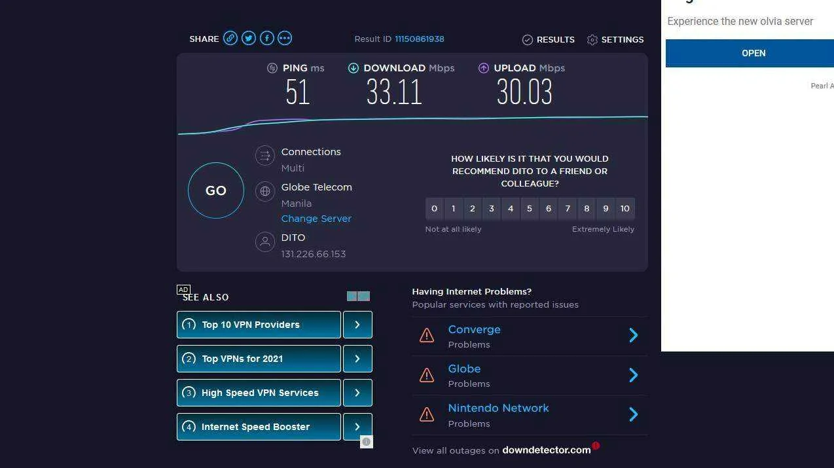Rate recommendation score 9
This screenshot has width=834, height=468.
(x=606, y=209)
